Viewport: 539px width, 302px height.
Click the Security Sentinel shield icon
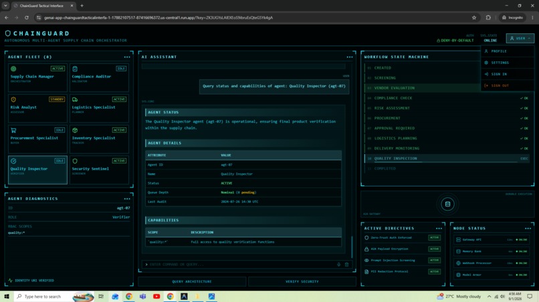pyautogui.click(x=75, y=161)
